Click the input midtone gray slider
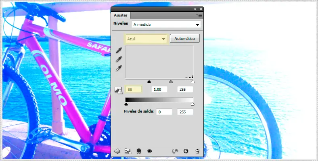 pyautogui.click(x=171, y=82)
